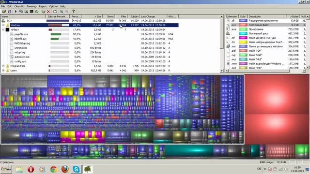Image resolution: width=310 pixels, height=174 pixels.
Task: Select the uninstall.iss file row
Action: tap(90, 48)
